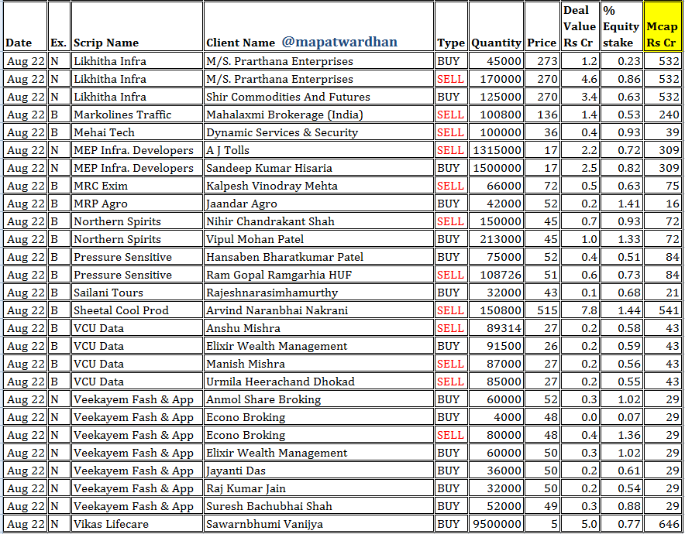Click the Vipul Mohan Patel cell

pos(318,239)
